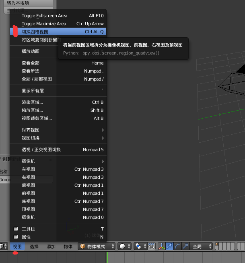245x263 pixels.
Task: Enable the rotate manipulator arc icon
Action: (177, 246)
